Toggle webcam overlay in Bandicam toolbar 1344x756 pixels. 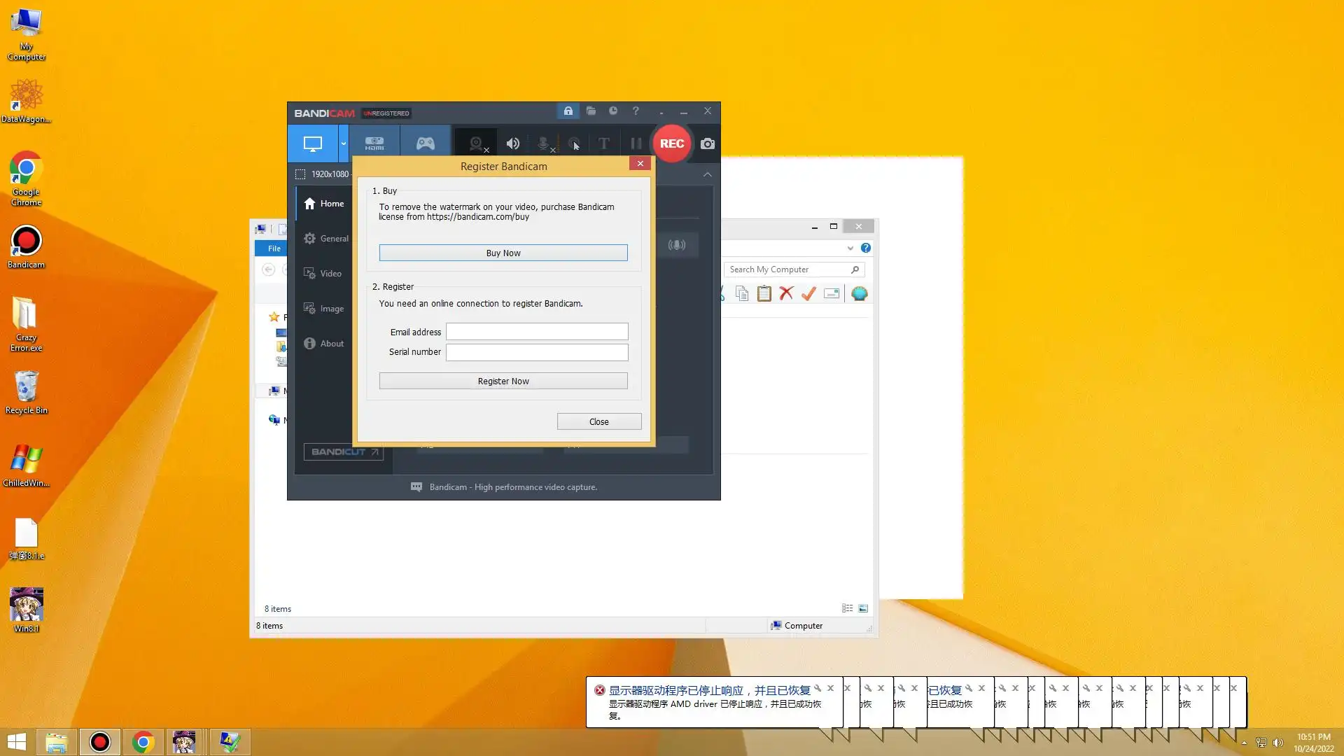coord(476,143)
